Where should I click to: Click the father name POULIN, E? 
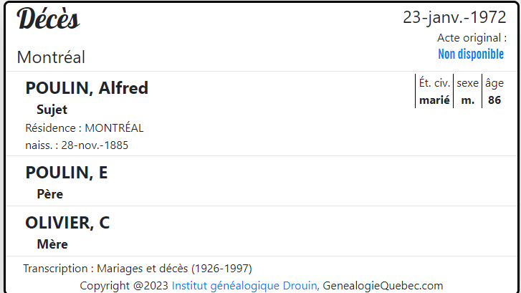pyautogui.click(x=67, y=173)
